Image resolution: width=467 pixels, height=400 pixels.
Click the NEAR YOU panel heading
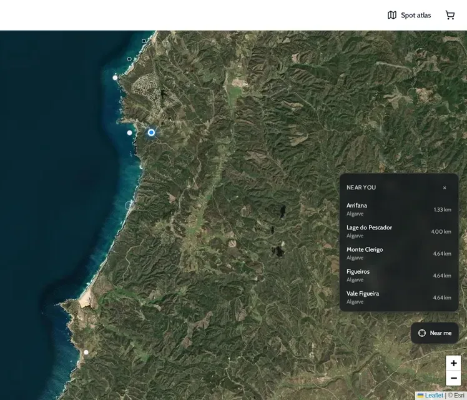click(x=361, y=187)
